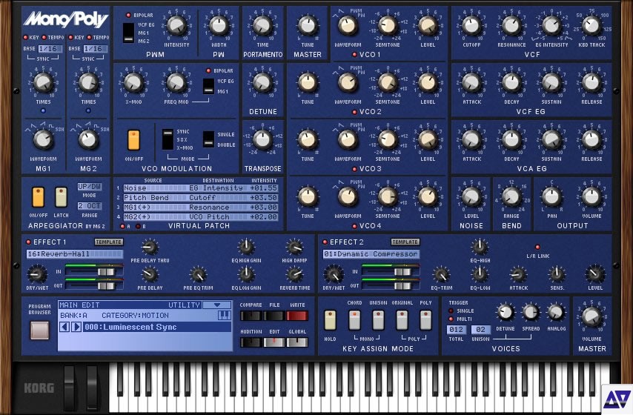The height and width of the screenshot is (415, 633).
Task: Click the Bend Range knob
Action: coord(511,196)
